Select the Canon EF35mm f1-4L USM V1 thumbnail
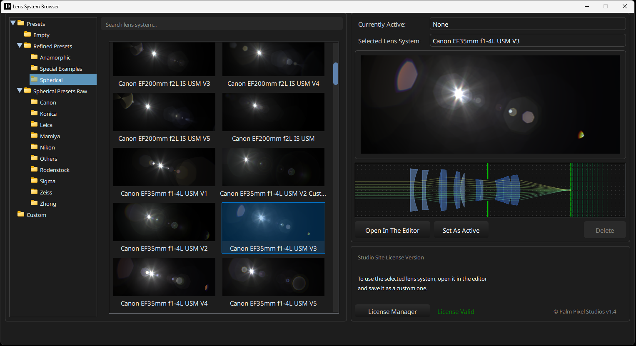The image size is (636, 346). point(164,167)
